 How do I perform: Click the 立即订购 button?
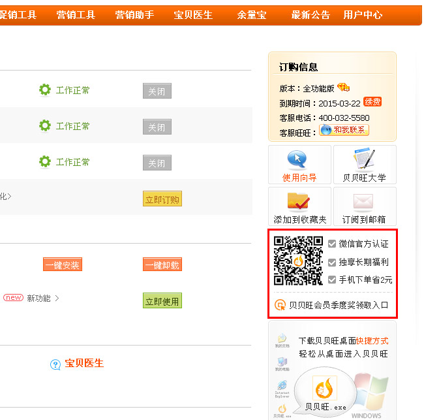coord(162,199)
